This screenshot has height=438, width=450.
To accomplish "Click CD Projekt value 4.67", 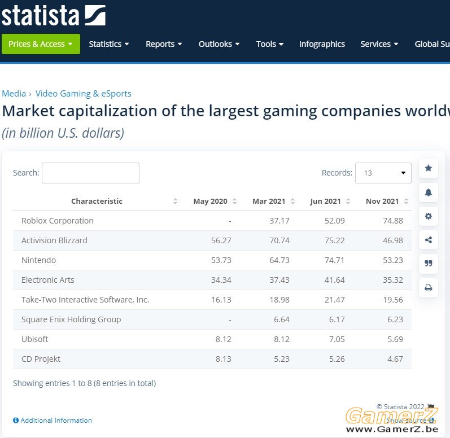I will [x=395, y=359].
